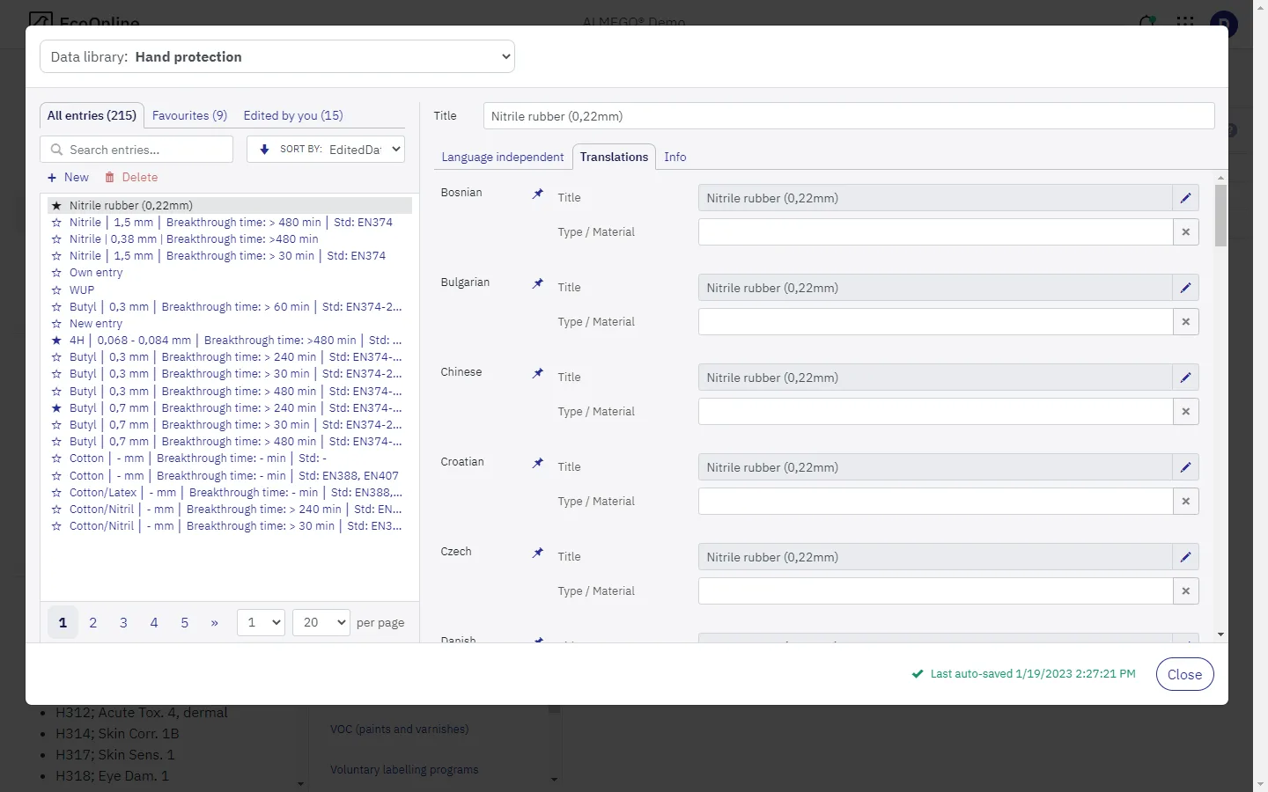
Task: Open the apps grid in top bar
Action: (1185, 22)
